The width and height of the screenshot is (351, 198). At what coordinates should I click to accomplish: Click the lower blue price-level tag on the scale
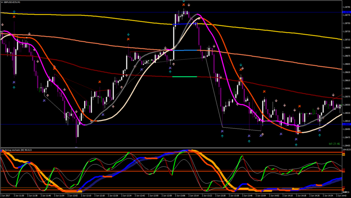pos(347,124)
